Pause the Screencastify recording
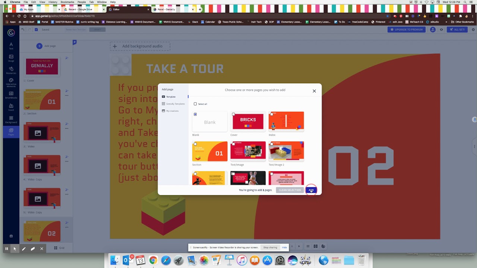 click(6, 249)
